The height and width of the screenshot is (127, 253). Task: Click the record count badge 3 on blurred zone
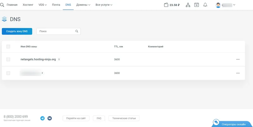pyautogui.click(x=42, y=73)
